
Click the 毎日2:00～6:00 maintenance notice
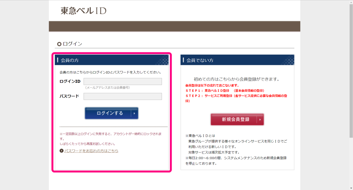click(x=236, y=161)
